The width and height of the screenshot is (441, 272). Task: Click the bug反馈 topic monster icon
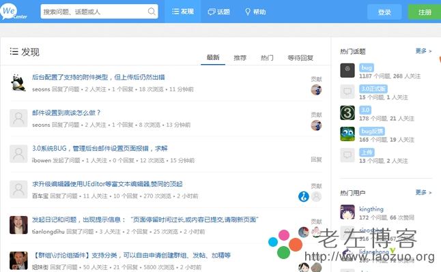pos(347,134)
